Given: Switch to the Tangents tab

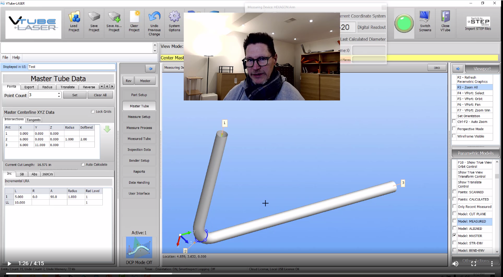Looking at the screenshot, I should pos(34,120).
